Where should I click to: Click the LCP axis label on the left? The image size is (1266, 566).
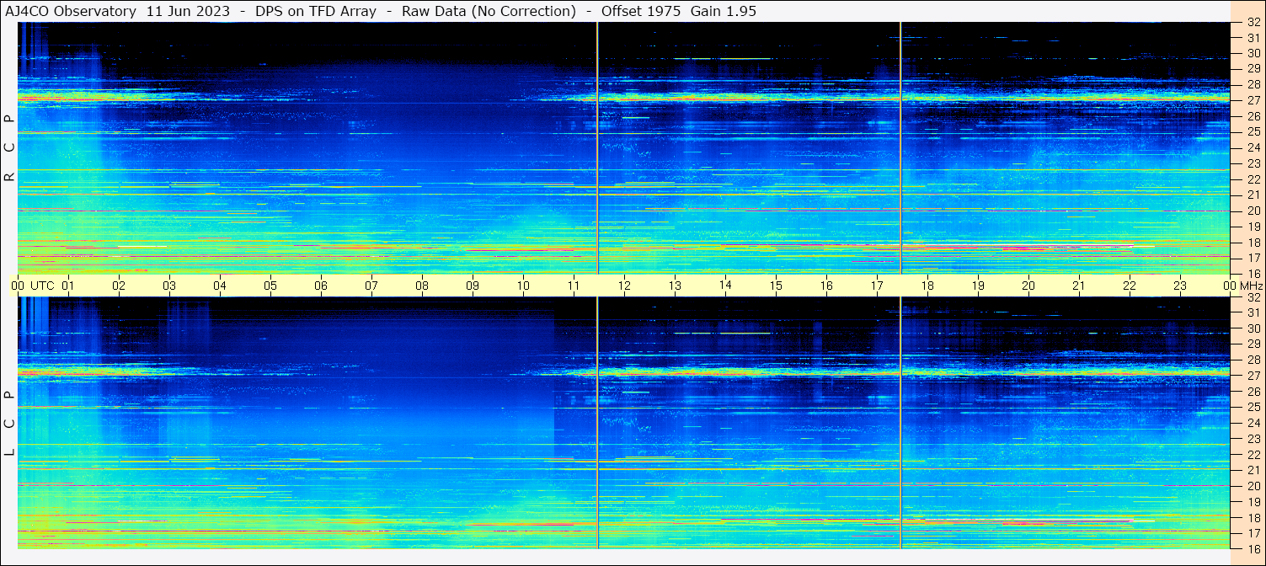click(9, 423)
